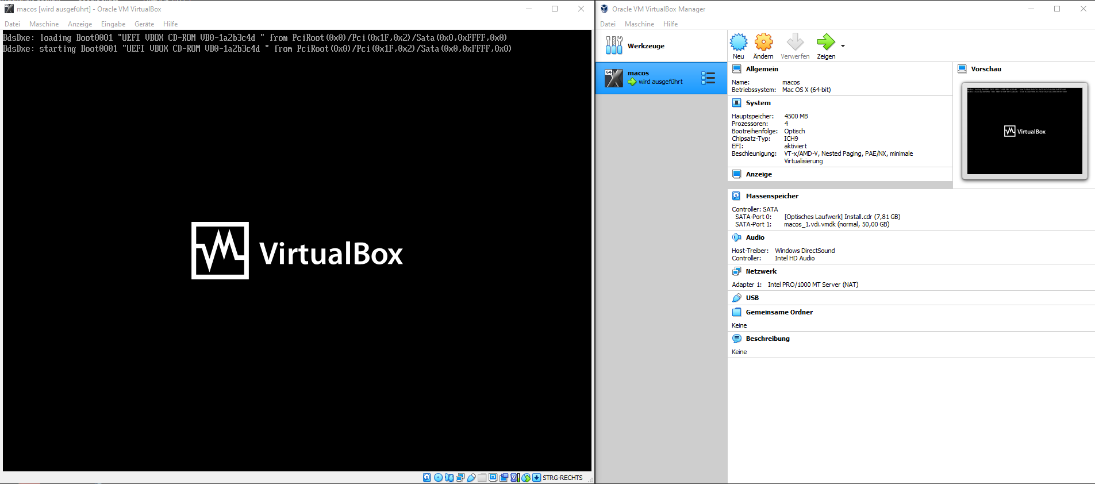This screenshot has width=1095, height=484.
Task: Click the 'aktiviert' EFI value
Action: tap(796, 147)
